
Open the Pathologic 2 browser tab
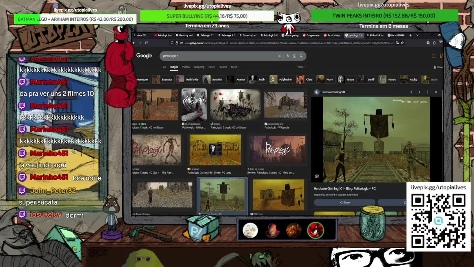(206, 35)
